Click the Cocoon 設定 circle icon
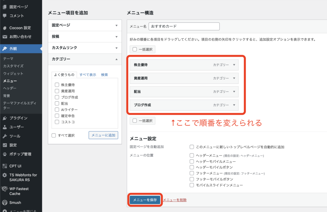Viewport: 327px width, 212px height. pos(4,28)
